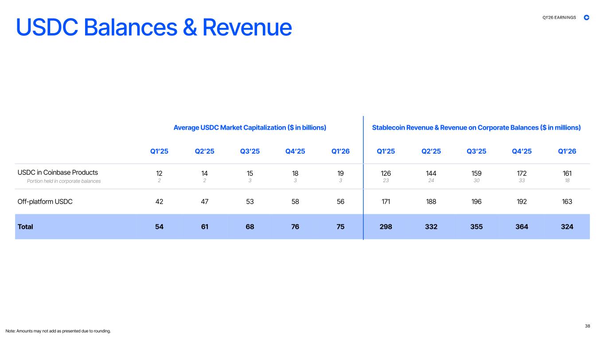Select the "Q1'26 EARNINGS" header label
This screenshot has width=605, height=340.
click(559, 18)
